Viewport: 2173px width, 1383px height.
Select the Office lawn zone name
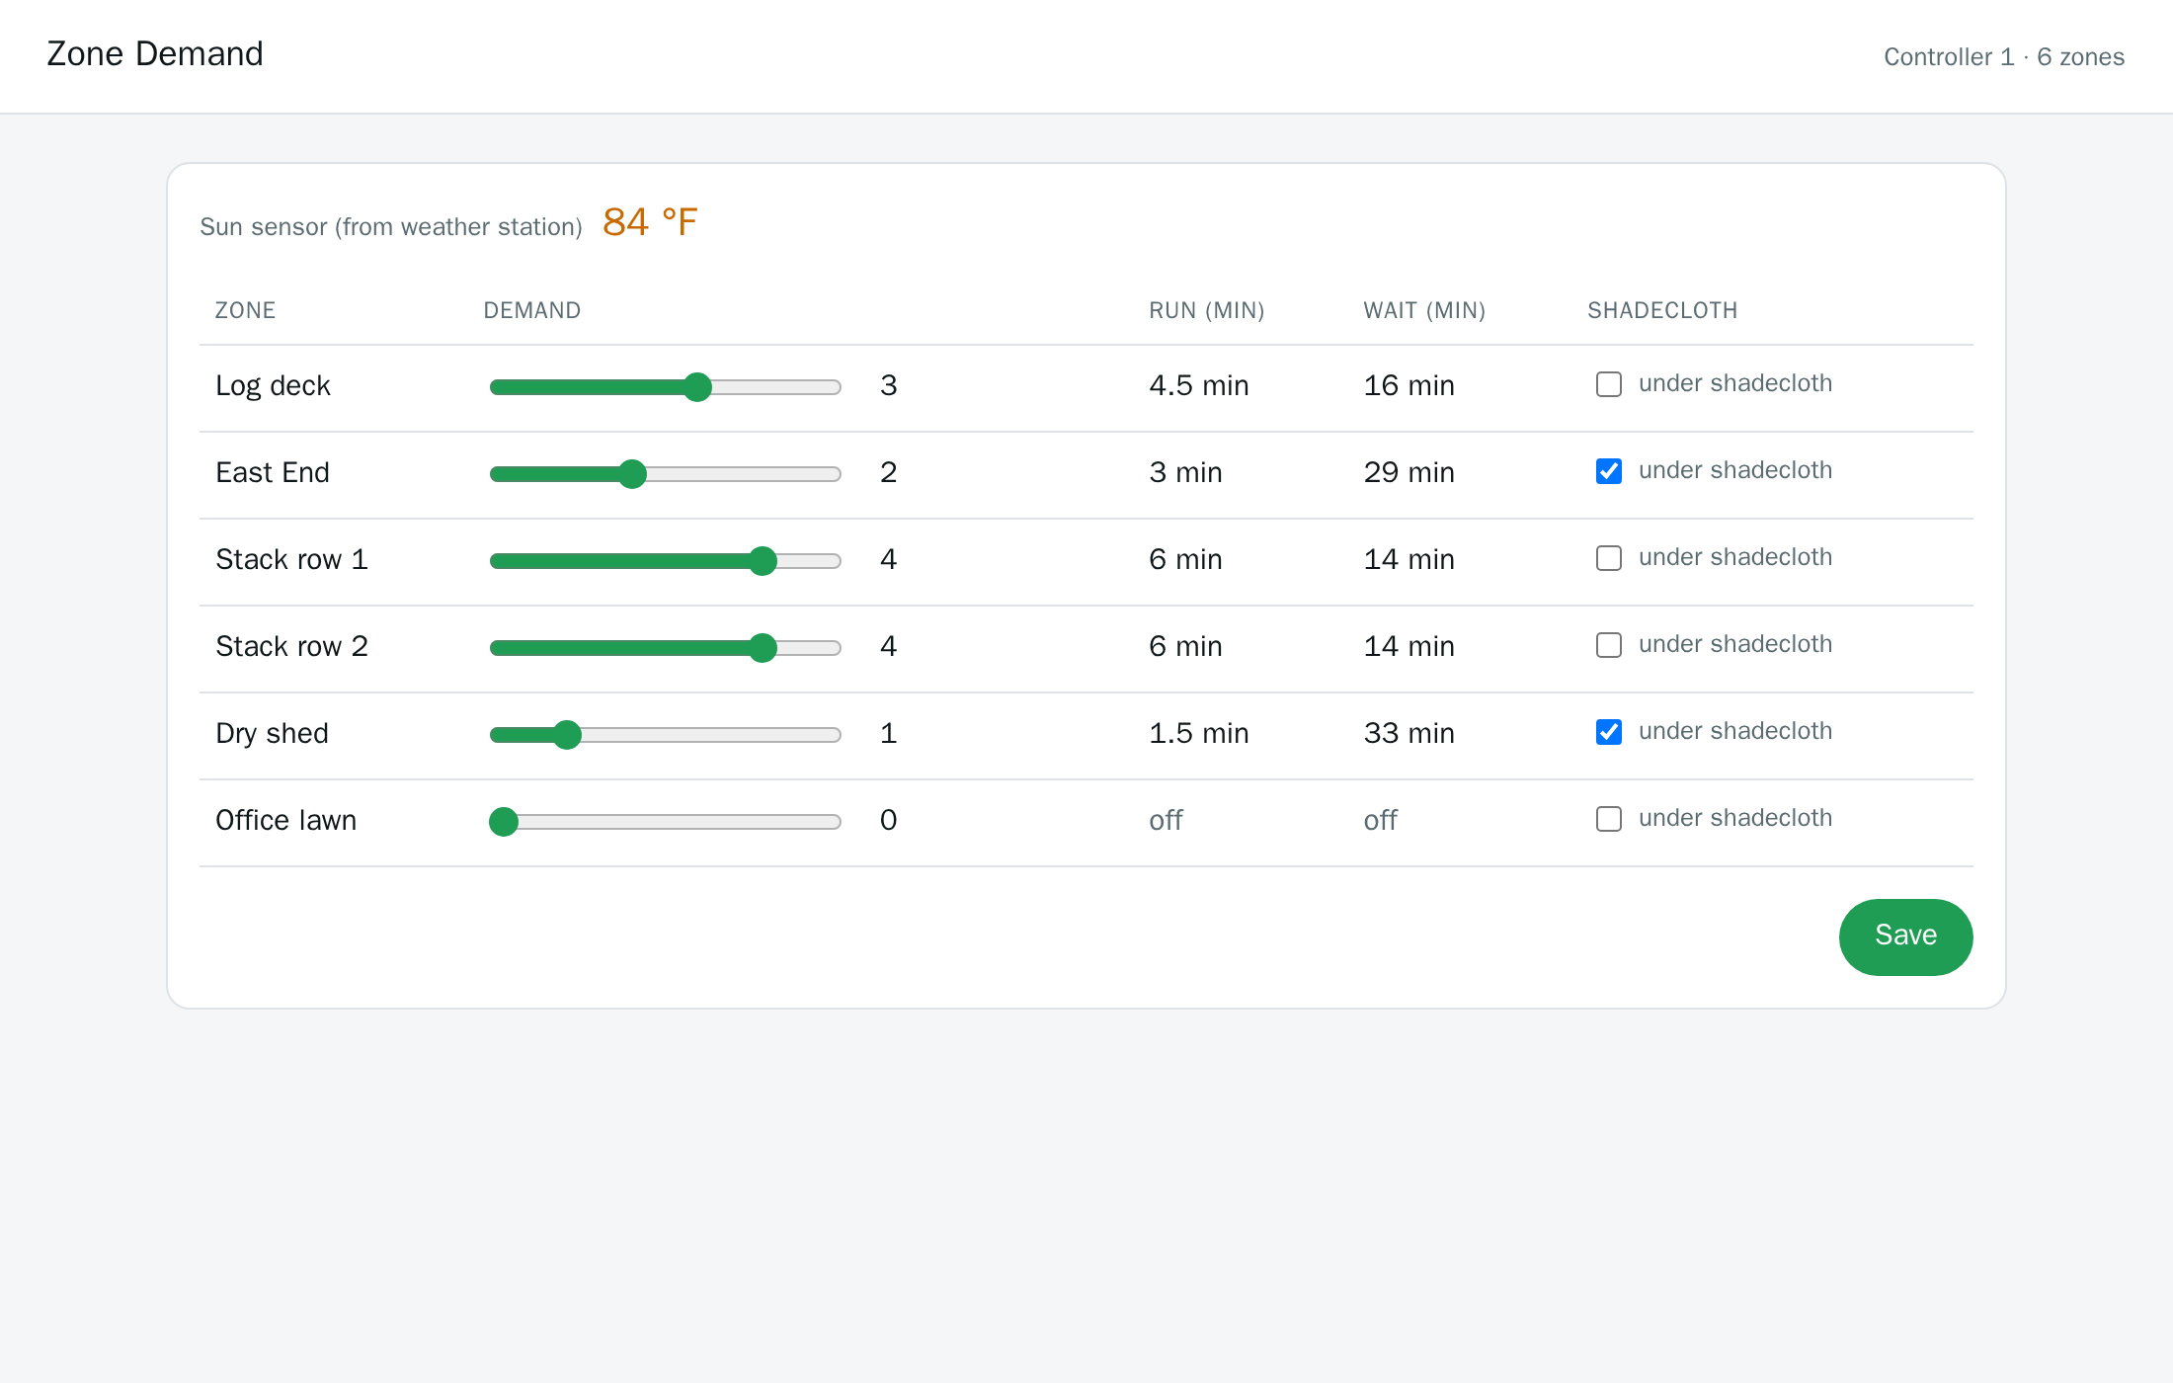click(285, 820)
